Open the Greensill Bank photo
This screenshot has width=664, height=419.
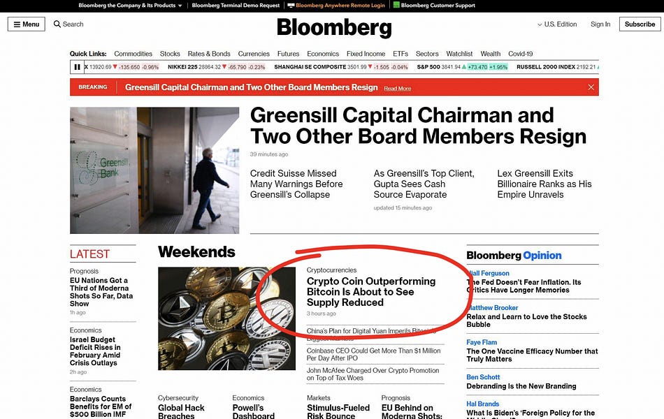coord(154,170)
